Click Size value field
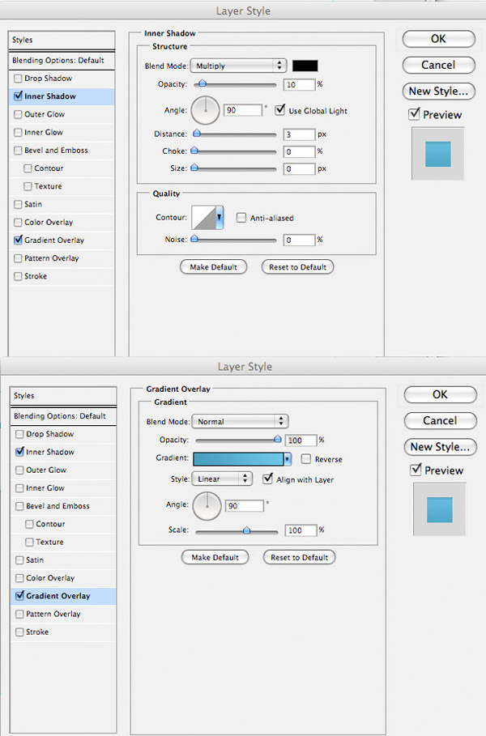 pyautogui.click(x=299, y=168)
